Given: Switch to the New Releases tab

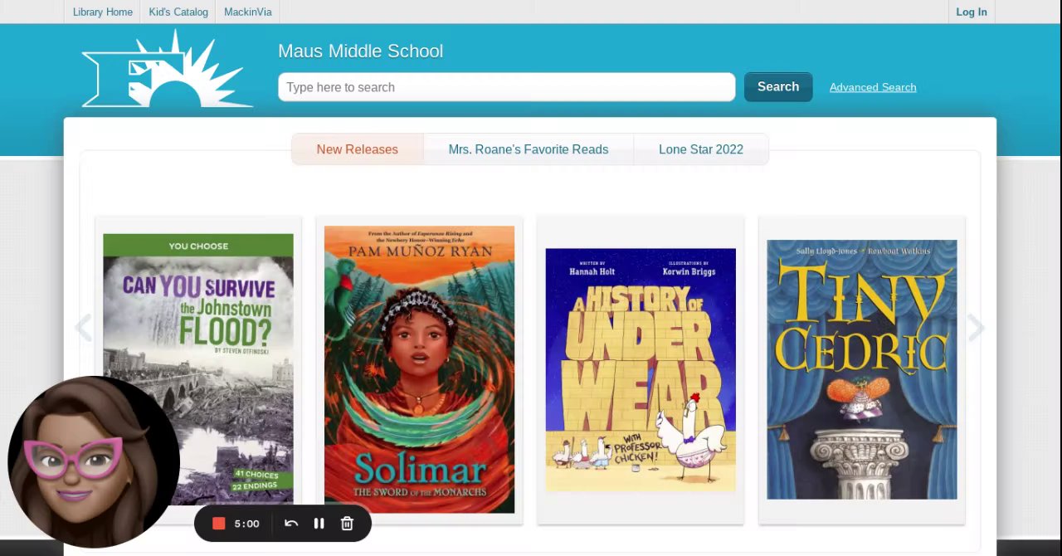Looking at the screenshot, I should click(358, 149).
